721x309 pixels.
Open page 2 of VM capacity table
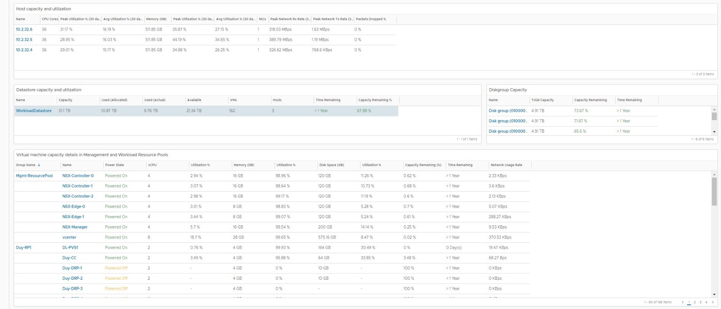click(694, 302)
